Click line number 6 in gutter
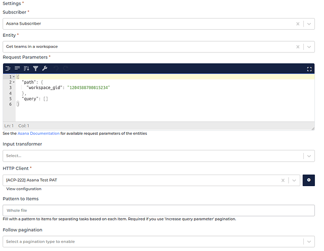 click(10, 105)
